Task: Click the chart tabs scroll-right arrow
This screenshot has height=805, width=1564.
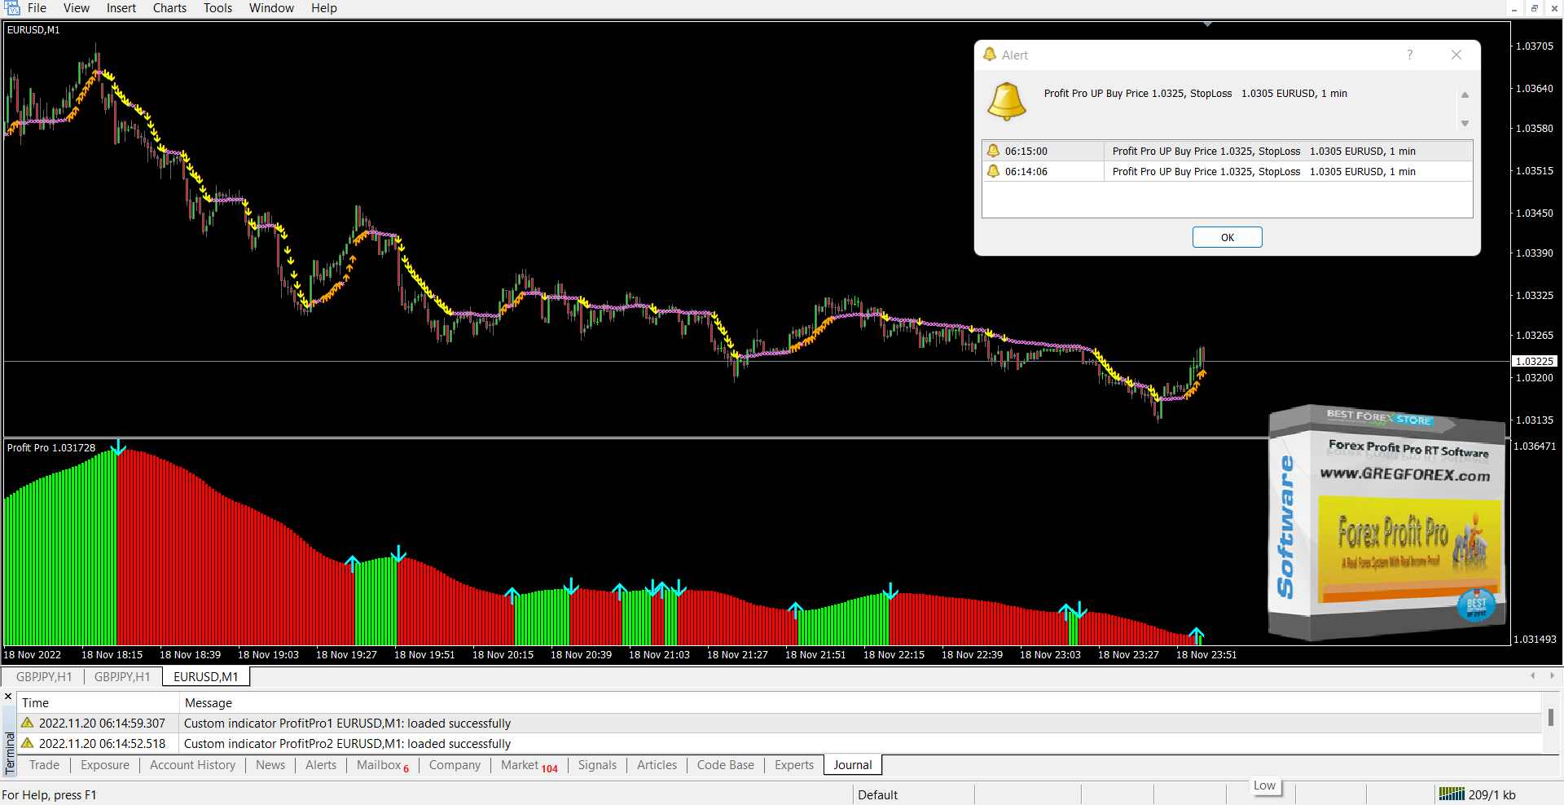Action: [x=1551, y=675]
